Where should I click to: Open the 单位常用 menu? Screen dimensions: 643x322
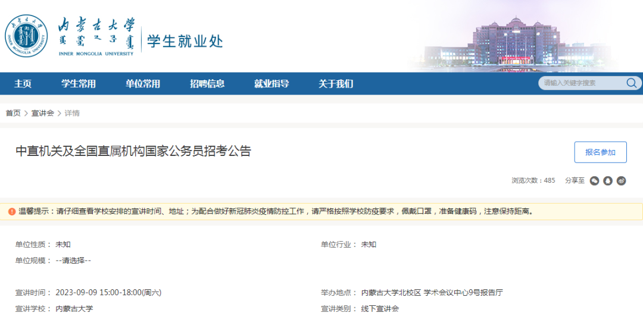coord(143,84)
